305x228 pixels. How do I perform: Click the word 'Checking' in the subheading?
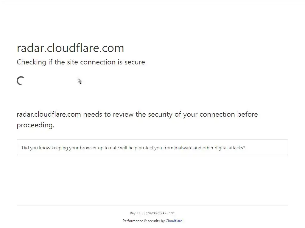click(31, 62)
